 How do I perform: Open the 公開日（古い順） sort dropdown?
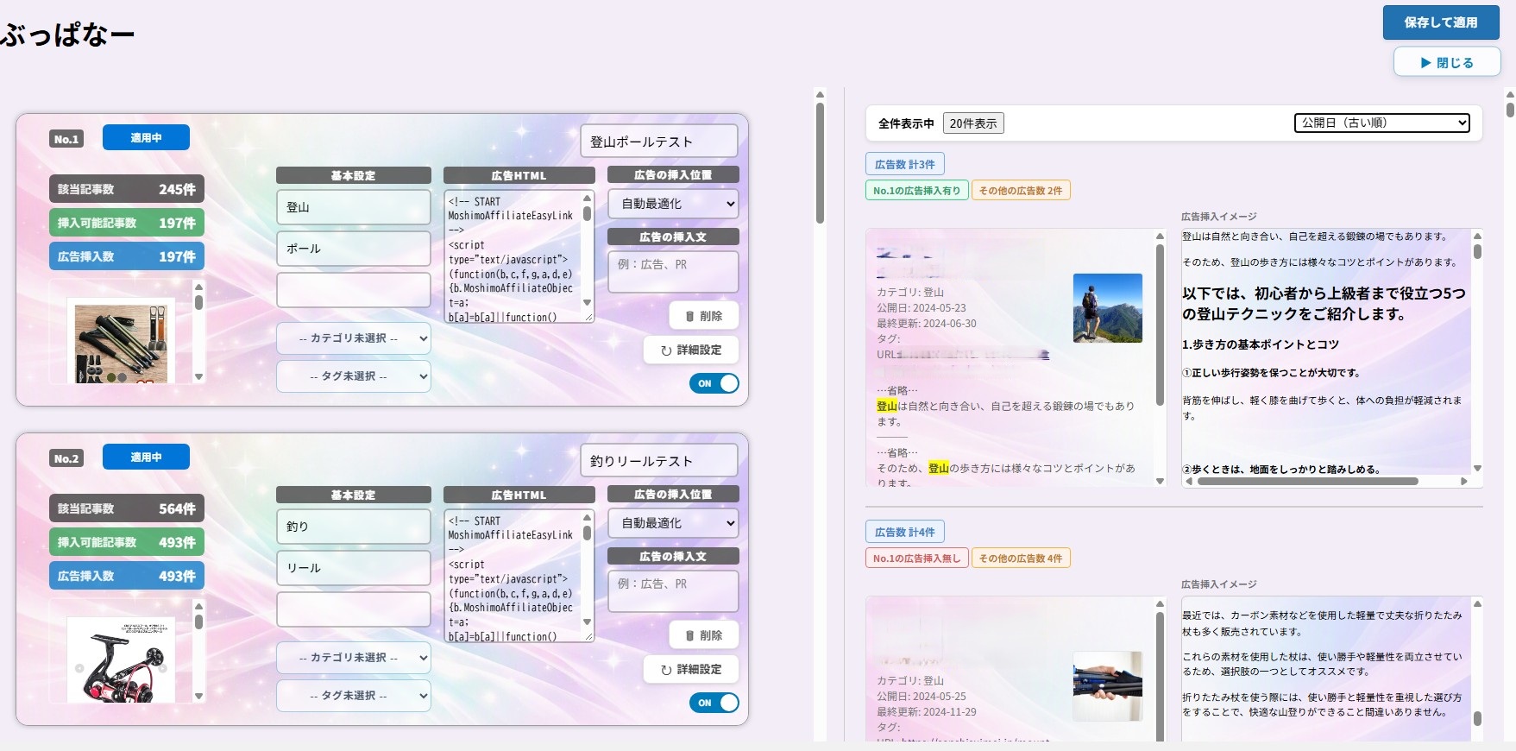tap(1381, 123)
